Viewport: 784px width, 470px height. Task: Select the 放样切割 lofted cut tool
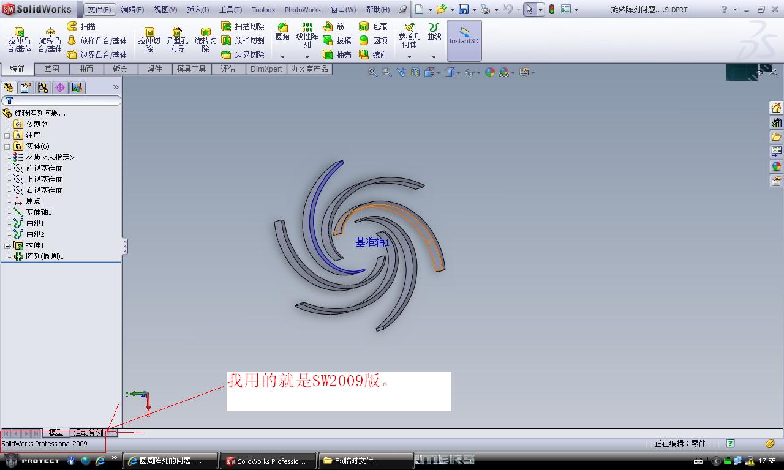pos(243,40)
